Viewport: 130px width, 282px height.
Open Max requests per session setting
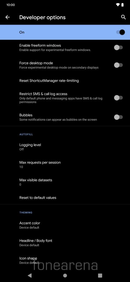coord(65,164)
